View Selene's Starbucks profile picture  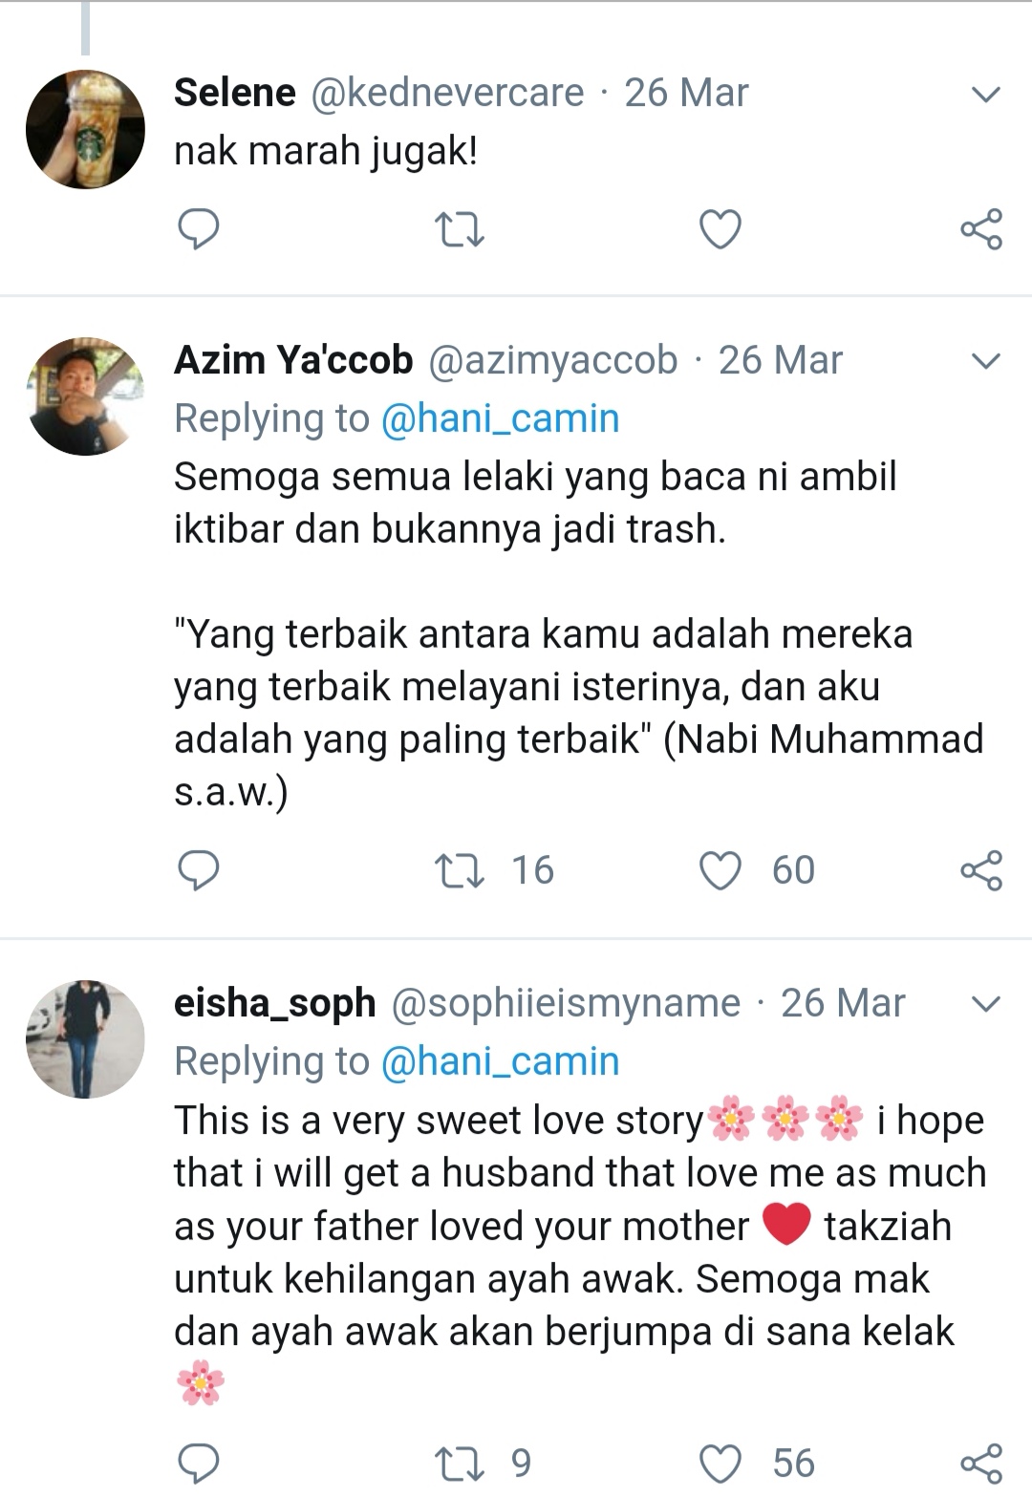point(85,129)
